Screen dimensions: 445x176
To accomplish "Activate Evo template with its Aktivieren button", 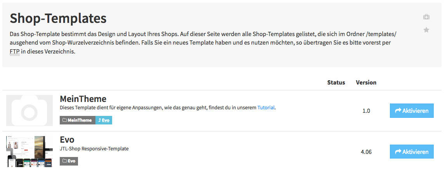I will pos(412,152).
